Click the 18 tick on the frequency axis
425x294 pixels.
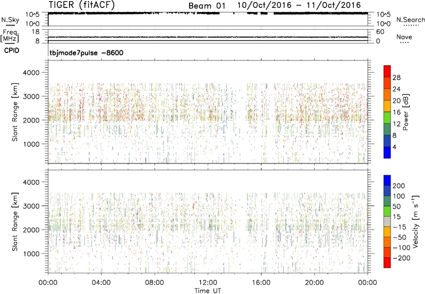[36, 32]
